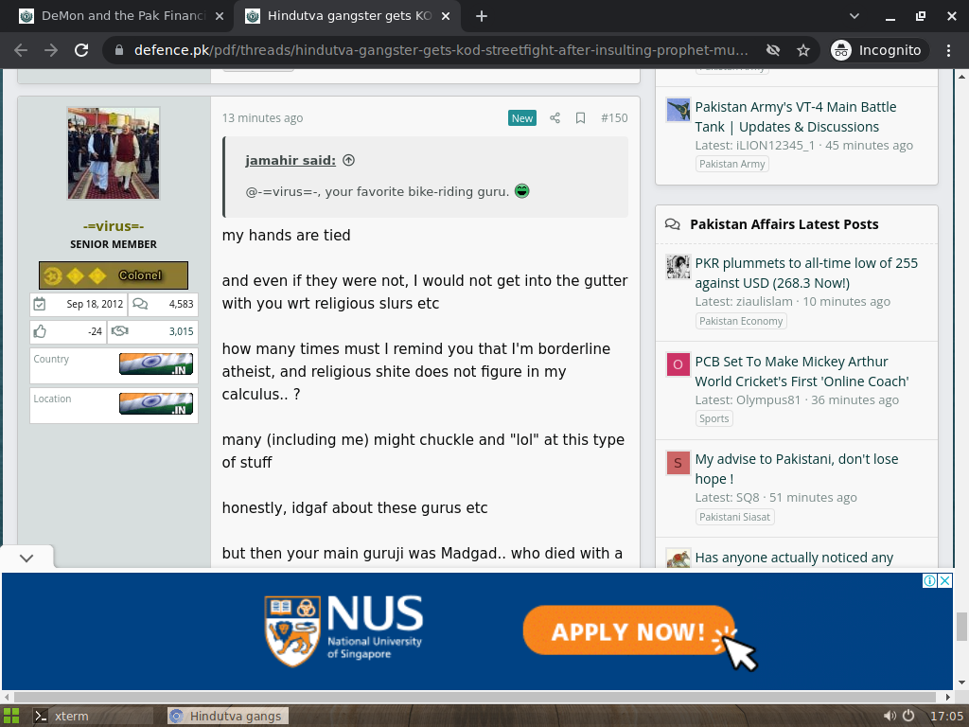Open the Has anyone actually noticed any thread
This screenshot has width=969, height=727.
[794, 558]
